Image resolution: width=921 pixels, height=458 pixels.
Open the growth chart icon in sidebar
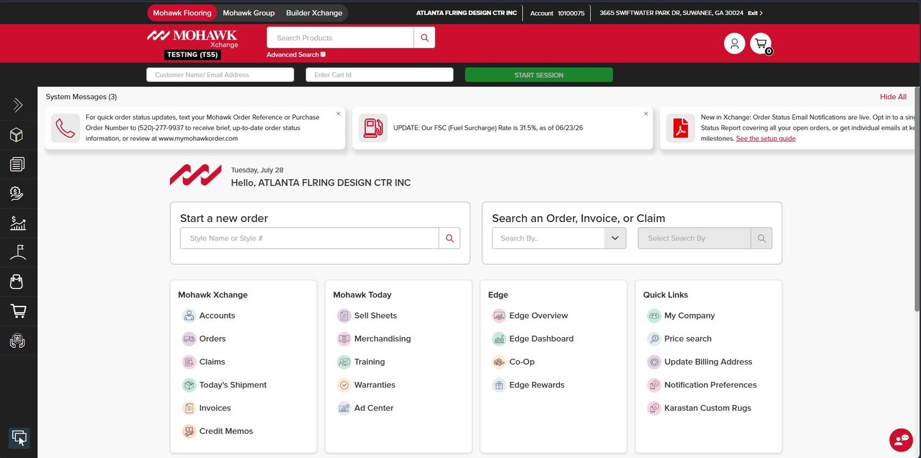[x=18, y=223]
